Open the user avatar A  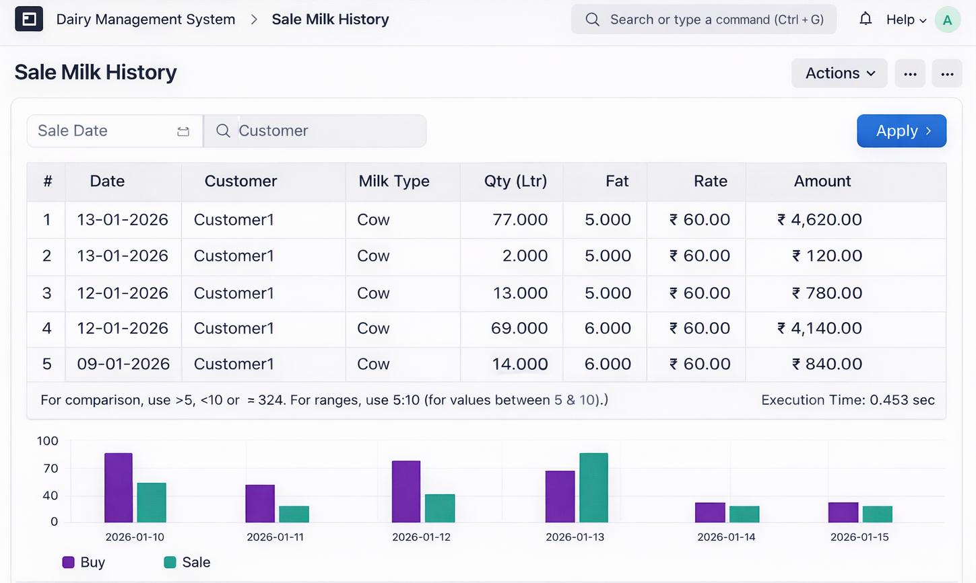click(x=947, y=20)
